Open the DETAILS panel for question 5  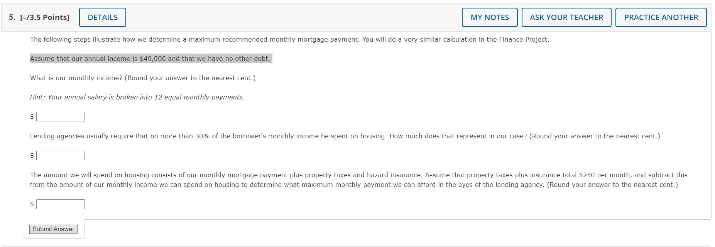[102, 17]
